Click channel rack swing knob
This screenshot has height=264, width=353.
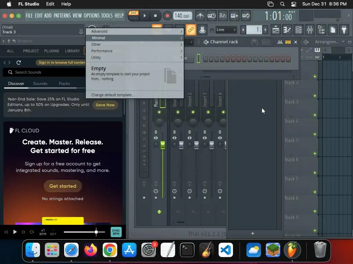[x=254, y=42]
